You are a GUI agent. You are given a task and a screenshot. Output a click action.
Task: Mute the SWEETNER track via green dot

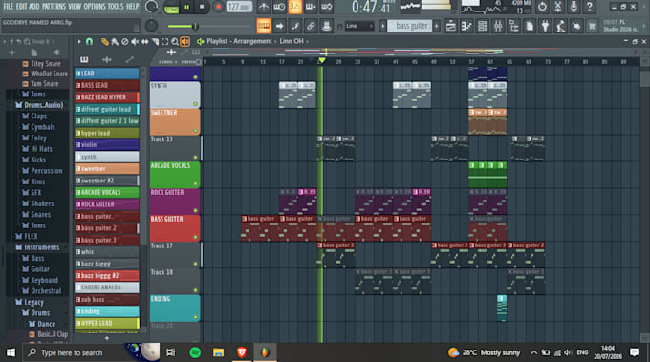point(195,131)
